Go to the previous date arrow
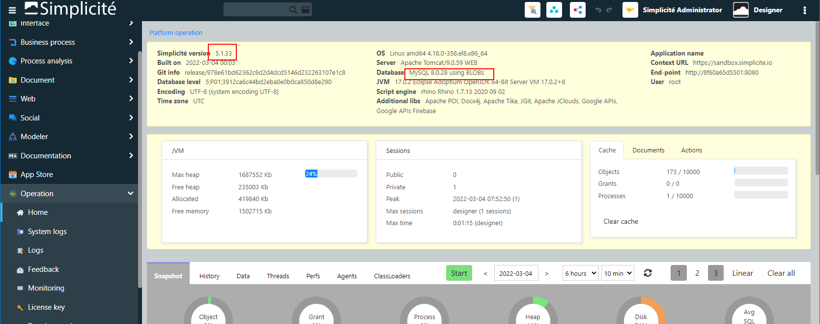Image resolution: width=820 pixels, height=324 pixels. [x=485, y=273]
